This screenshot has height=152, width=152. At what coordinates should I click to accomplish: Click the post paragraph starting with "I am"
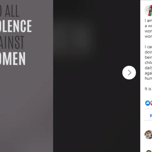[x=149, y=28]
